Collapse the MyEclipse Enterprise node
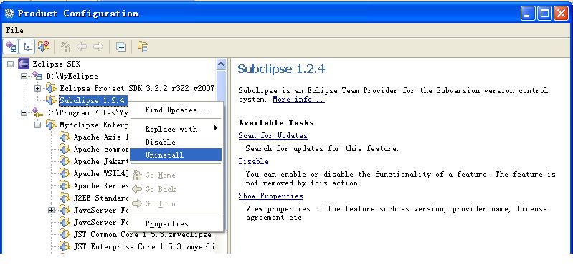 [x=37, y=125]
